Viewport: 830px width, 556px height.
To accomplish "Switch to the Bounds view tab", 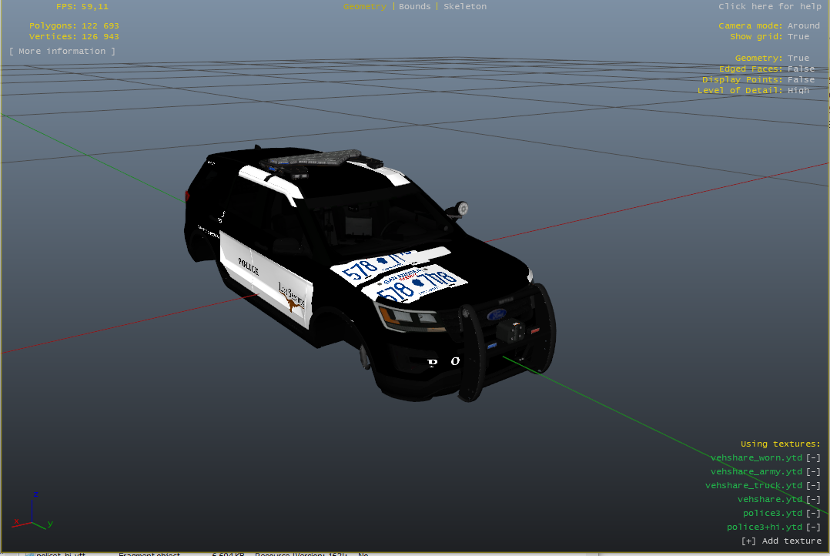I will (x=414, y=6).
